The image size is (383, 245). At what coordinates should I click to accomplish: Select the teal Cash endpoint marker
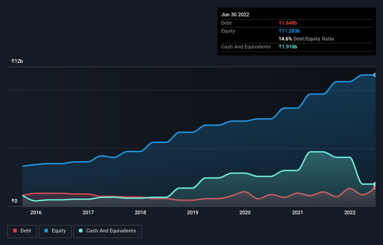[375, 184]
